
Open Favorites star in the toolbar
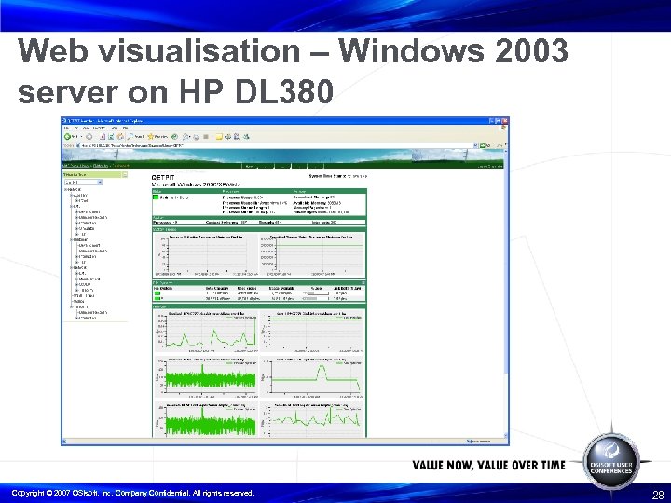pyautogui.click(x=151, y=137)
